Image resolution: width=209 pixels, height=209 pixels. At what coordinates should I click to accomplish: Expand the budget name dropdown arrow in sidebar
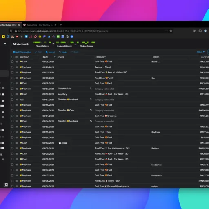point(5,44)
